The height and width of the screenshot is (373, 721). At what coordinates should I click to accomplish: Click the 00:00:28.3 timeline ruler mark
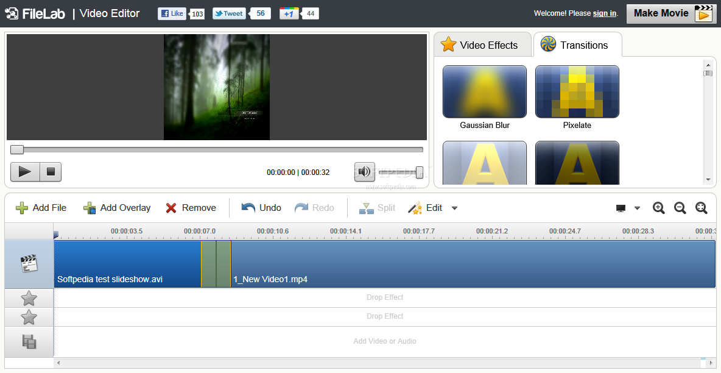638,231
